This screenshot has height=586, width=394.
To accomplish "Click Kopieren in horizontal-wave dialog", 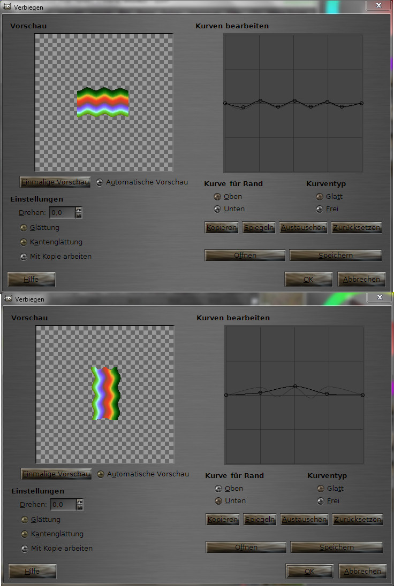I will click(x=222, y=228).
